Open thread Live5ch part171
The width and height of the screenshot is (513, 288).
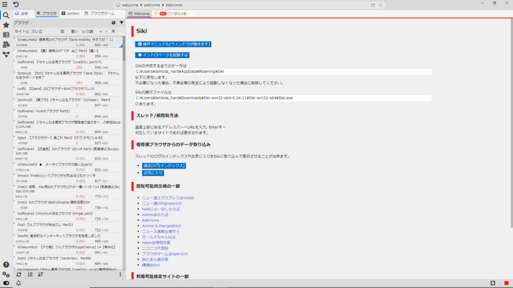[68, 64]
